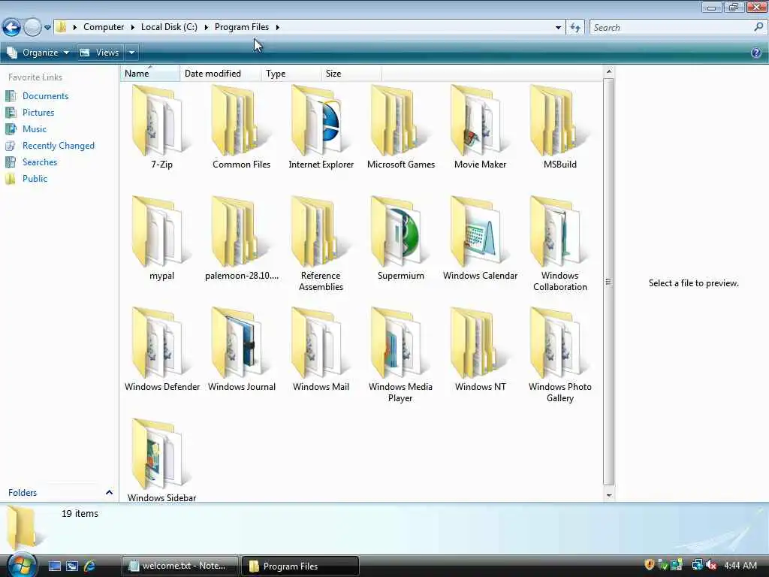Click the 4:44 AM taskbar clock
The image size is (769, 577).
pos(740,566)
